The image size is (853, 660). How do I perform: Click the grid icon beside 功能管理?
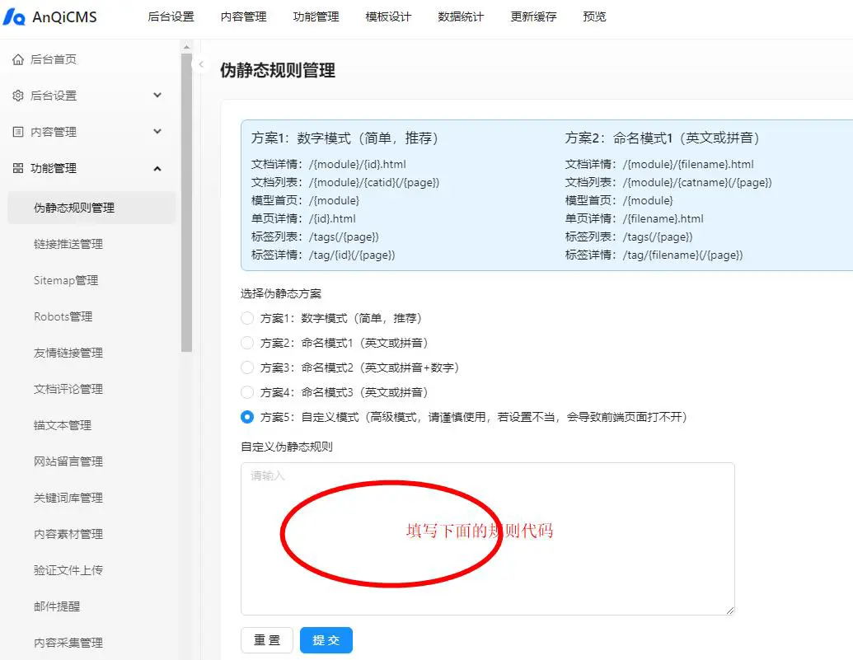pos(18,168)
